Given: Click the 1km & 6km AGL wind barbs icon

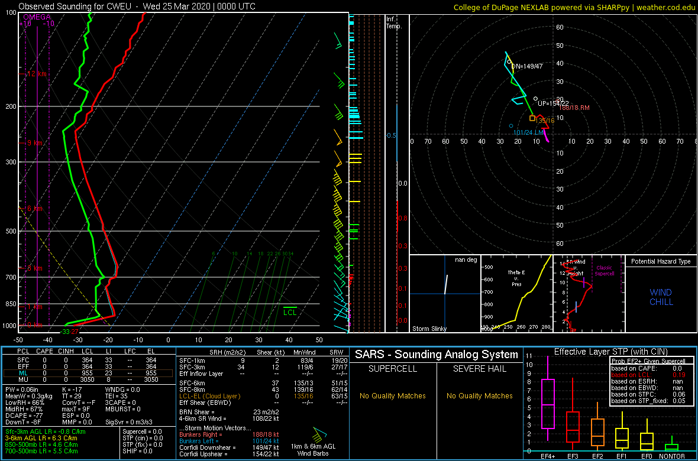Looking at the screenshot, I should coord(319,434).
